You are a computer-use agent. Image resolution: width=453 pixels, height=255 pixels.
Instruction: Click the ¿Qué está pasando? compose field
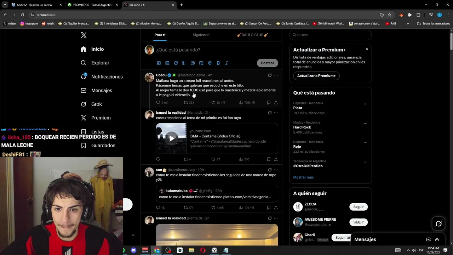217,50
